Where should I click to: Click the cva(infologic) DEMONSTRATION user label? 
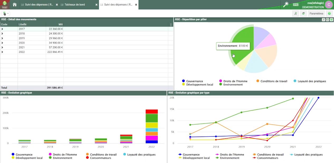click(x=313, y=5)
